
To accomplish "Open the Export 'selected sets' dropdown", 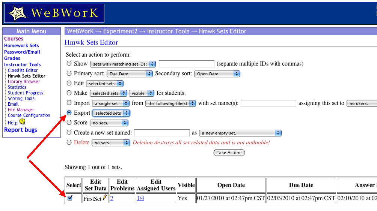I will click(111, 113).
